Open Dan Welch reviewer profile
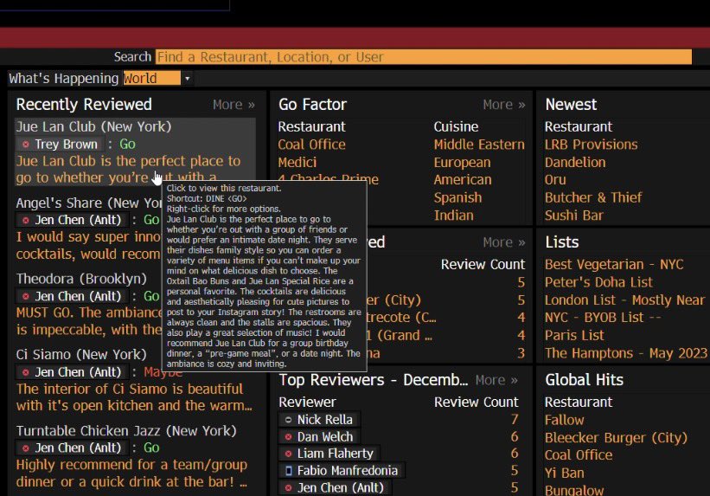This screenshot has height=496, width=710. [324, 437]
